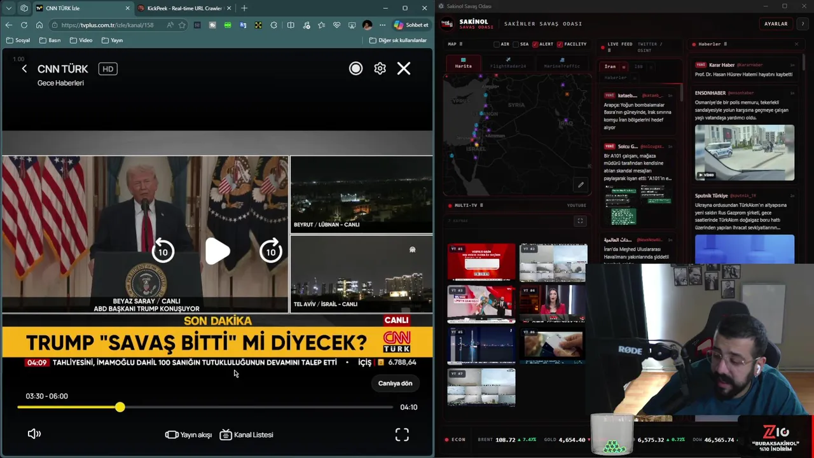814x458 pixels.
Task: Go back using the player's left chevron
Action: (24, 69)
